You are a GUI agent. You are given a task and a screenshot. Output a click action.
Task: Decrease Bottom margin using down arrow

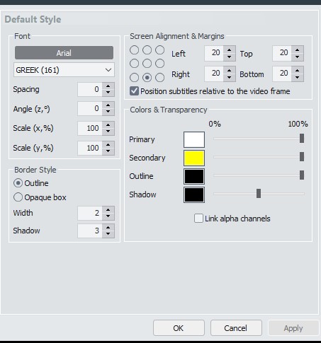click(x=297, y=78)
